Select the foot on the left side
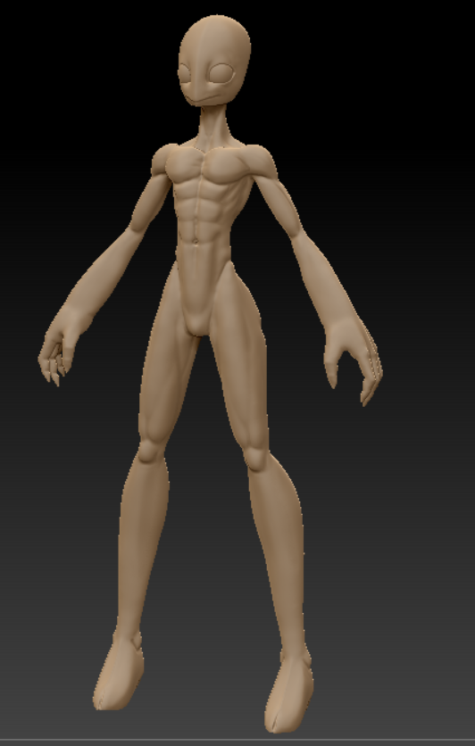Viewport: 475px width, 746px height. (x=119, y=671)
